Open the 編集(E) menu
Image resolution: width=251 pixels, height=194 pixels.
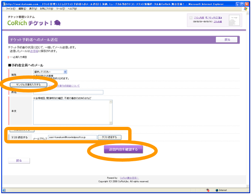pos(22,8)
